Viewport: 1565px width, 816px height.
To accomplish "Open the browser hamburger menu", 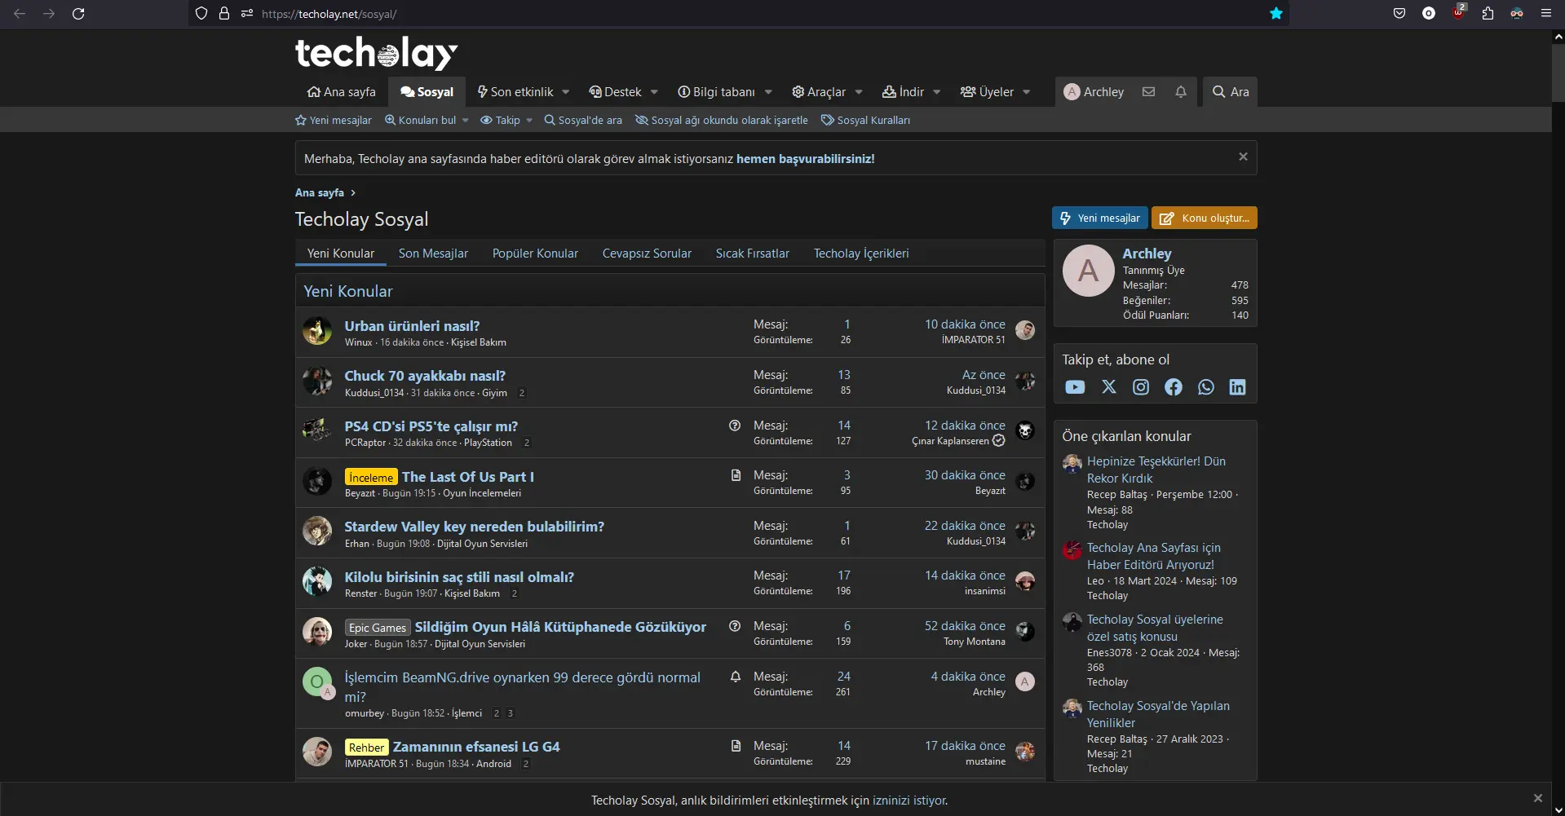I will (x=1546, y=13).
